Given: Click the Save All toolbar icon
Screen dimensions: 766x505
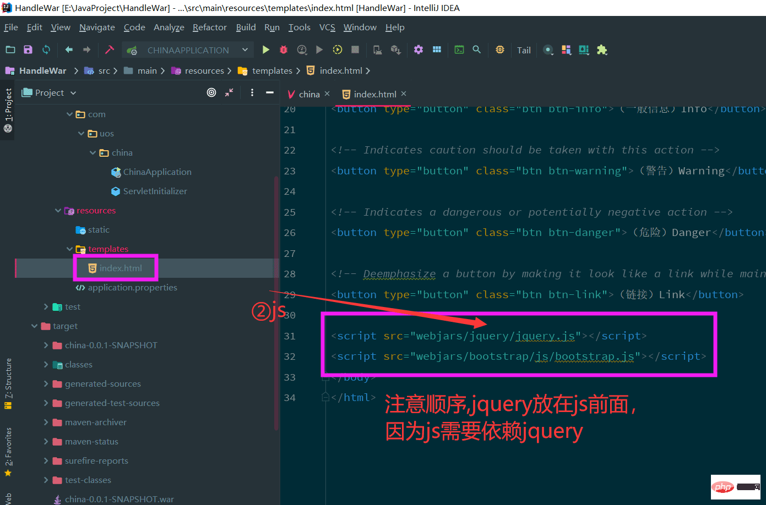Looking at the screenshot, I should point(28,50).
